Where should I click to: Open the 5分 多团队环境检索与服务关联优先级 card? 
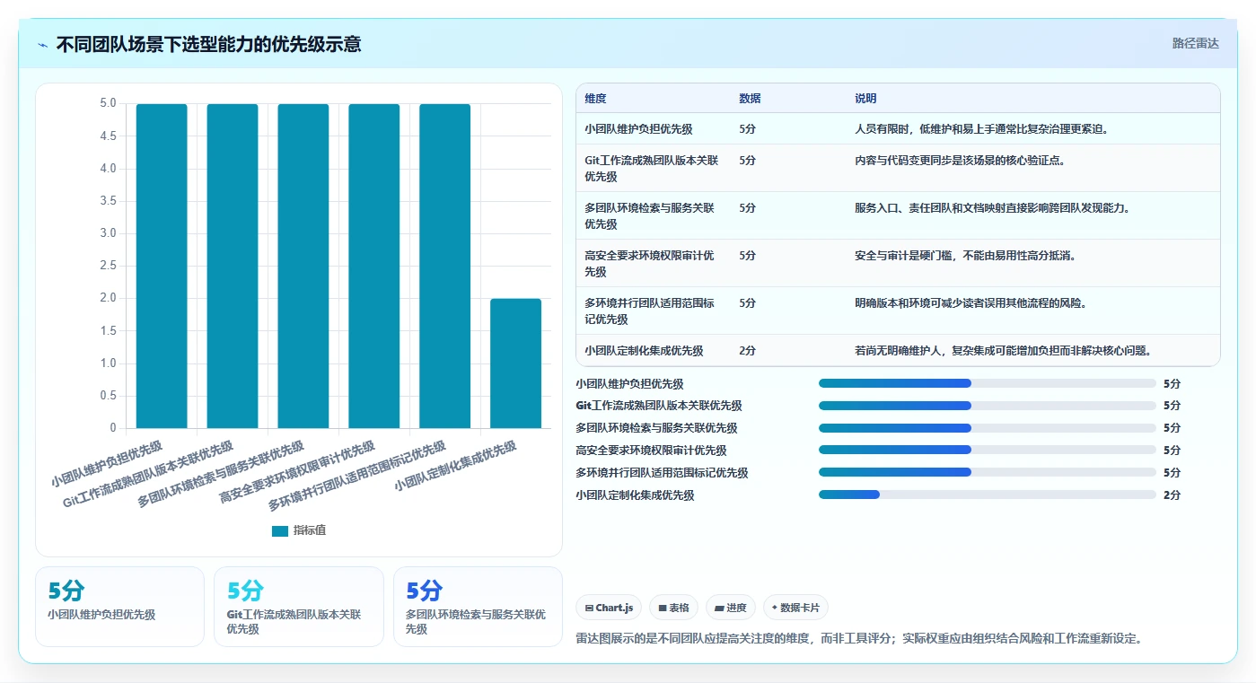click(478, 607)
